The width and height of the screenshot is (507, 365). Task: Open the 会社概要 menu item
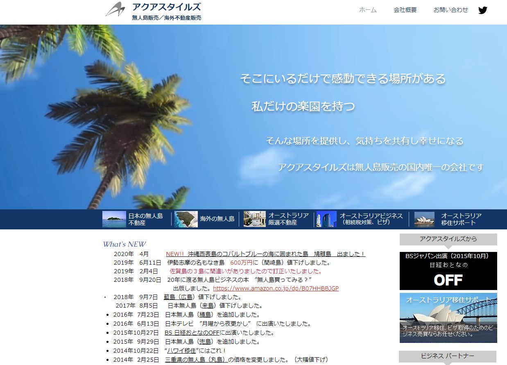coord(405,9)
